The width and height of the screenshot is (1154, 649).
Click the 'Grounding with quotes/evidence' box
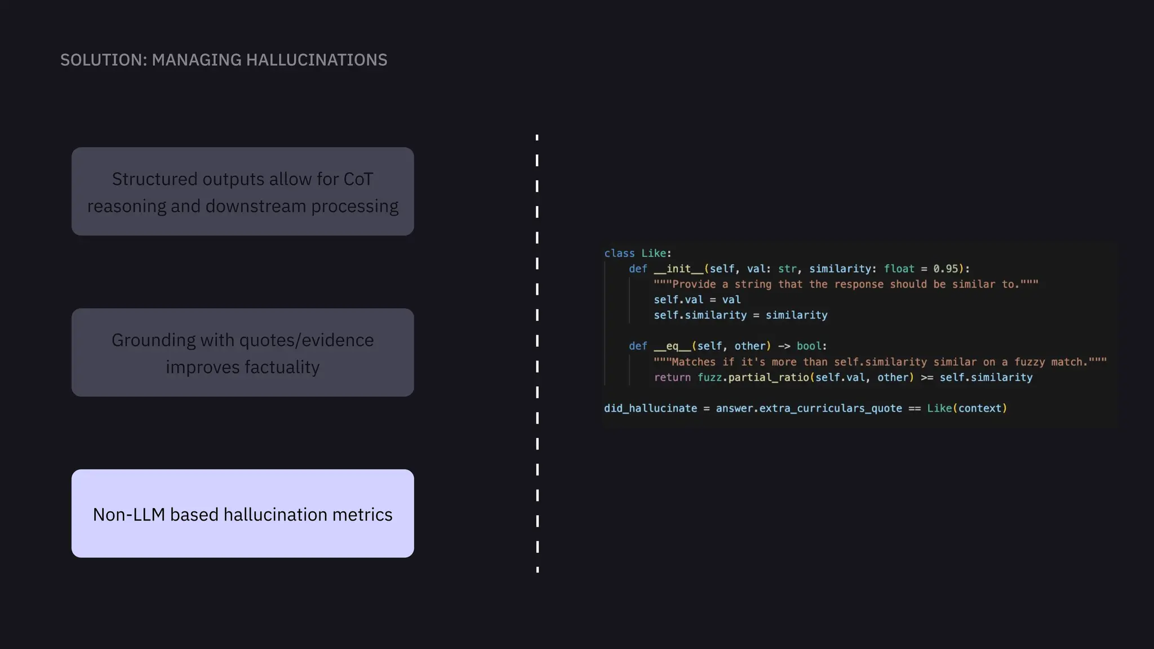(x=242, y=353)
